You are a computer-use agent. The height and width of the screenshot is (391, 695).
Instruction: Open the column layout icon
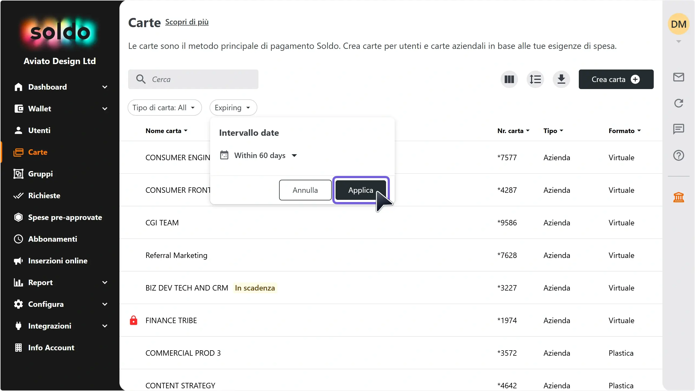[509, 79]
